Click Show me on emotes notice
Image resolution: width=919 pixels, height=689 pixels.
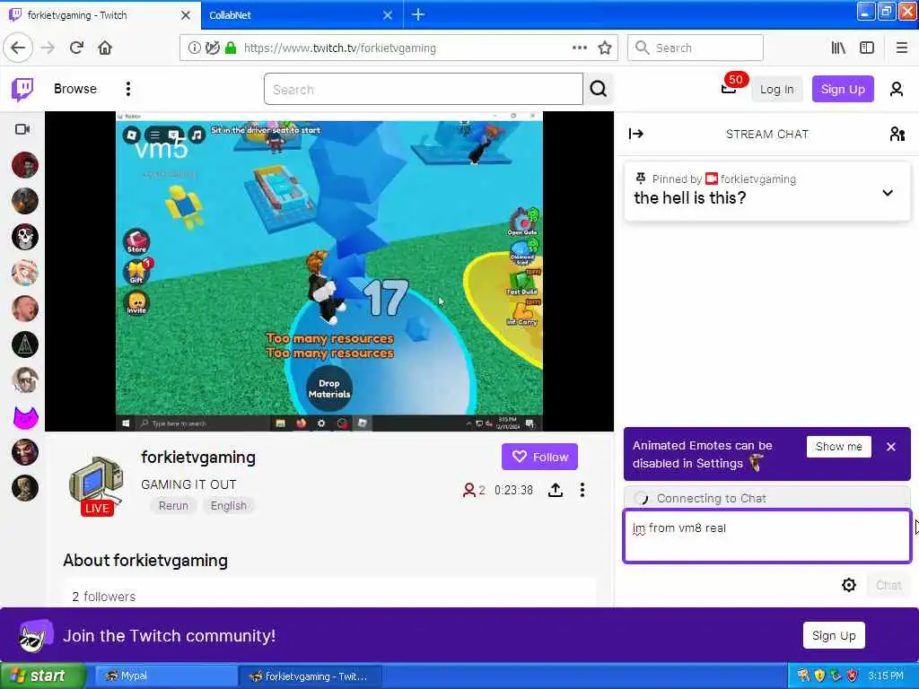click(839, 447)
